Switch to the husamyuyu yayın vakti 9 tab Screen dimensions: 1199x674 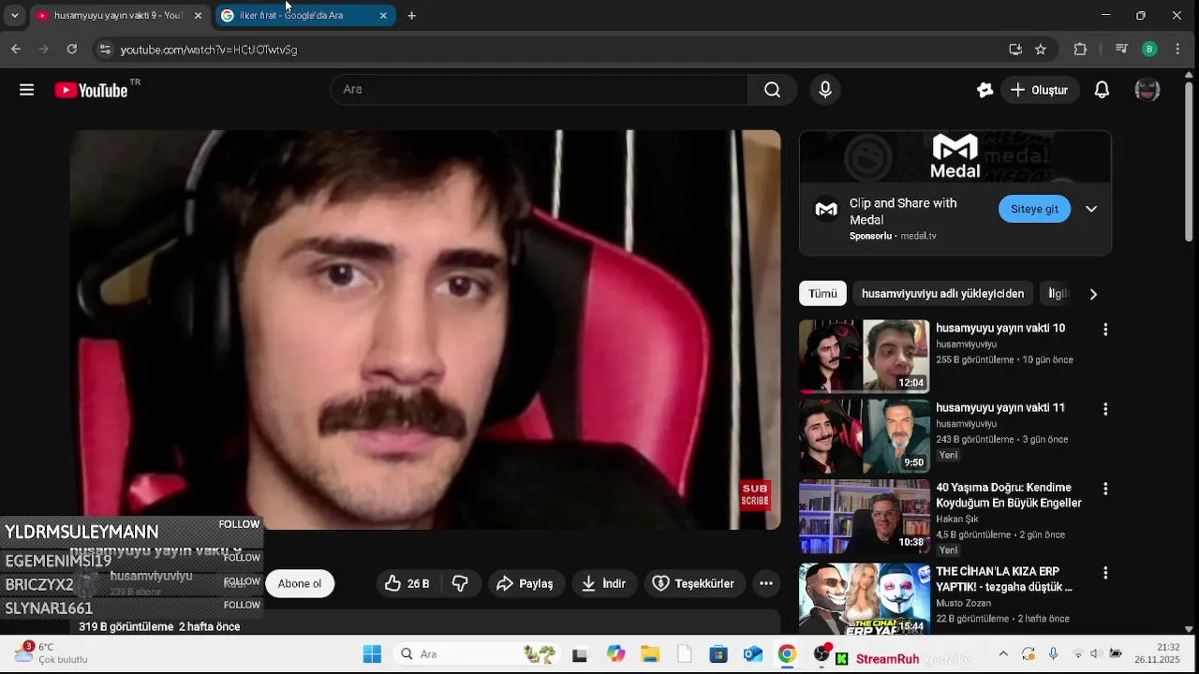(x=117, y=16)
